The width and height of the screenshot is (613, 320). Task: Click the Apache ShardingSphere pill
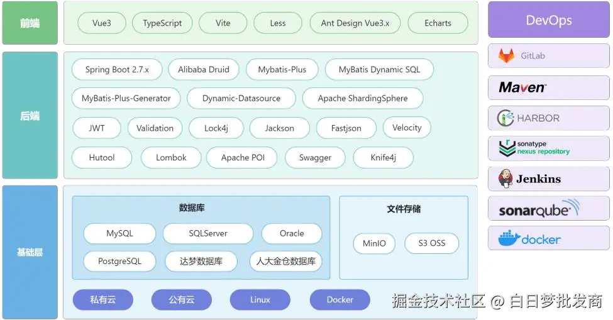click(362, 99)
